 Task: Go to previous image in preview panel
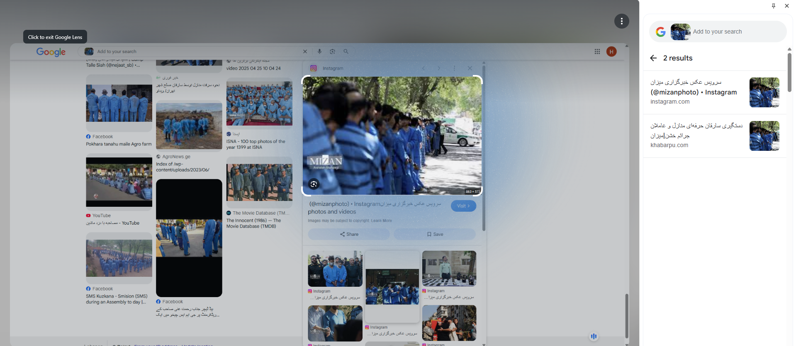coord(423,68)
